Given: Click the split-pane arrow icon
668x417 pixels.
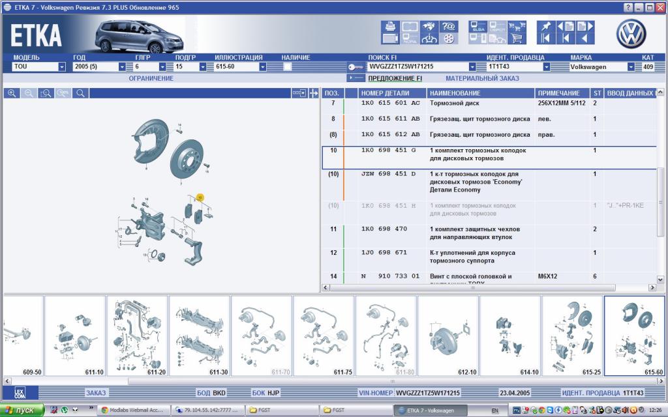Looking at the screenshot, I should [314, 93].
